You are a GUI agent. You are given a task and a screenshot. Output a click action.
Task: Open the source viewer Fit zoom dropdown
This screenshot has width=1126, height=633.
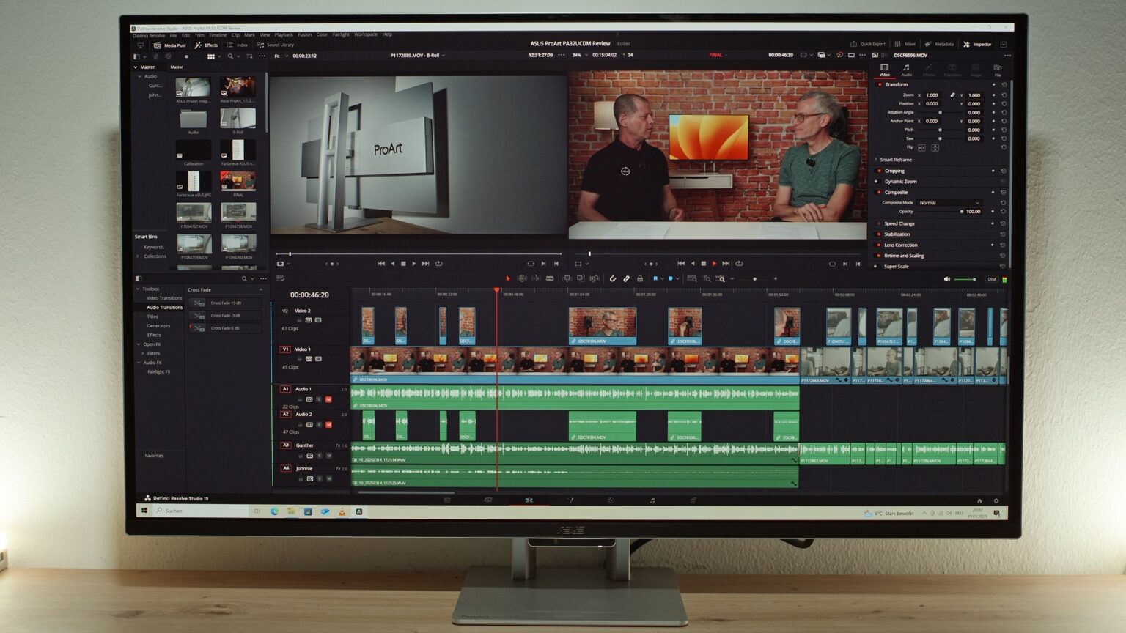[x=281, y=56]
